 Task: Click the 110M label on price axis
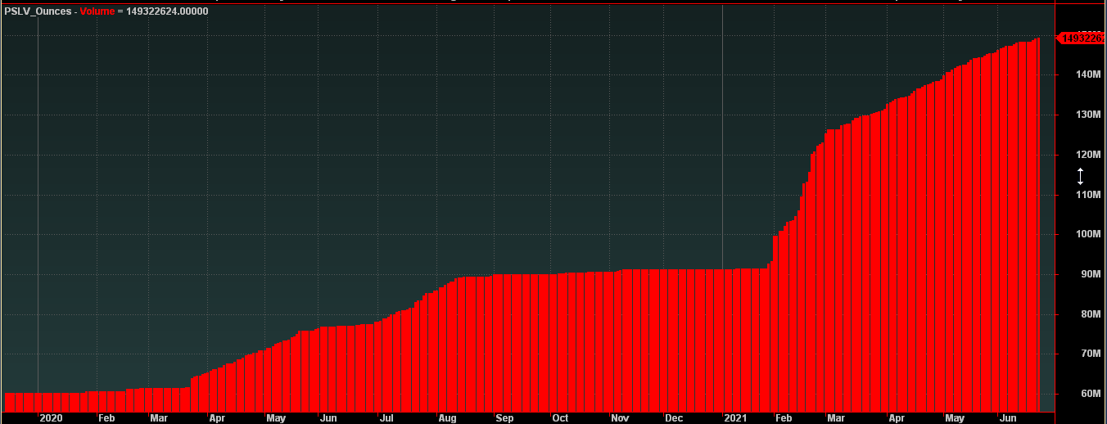coord(1088,195)
